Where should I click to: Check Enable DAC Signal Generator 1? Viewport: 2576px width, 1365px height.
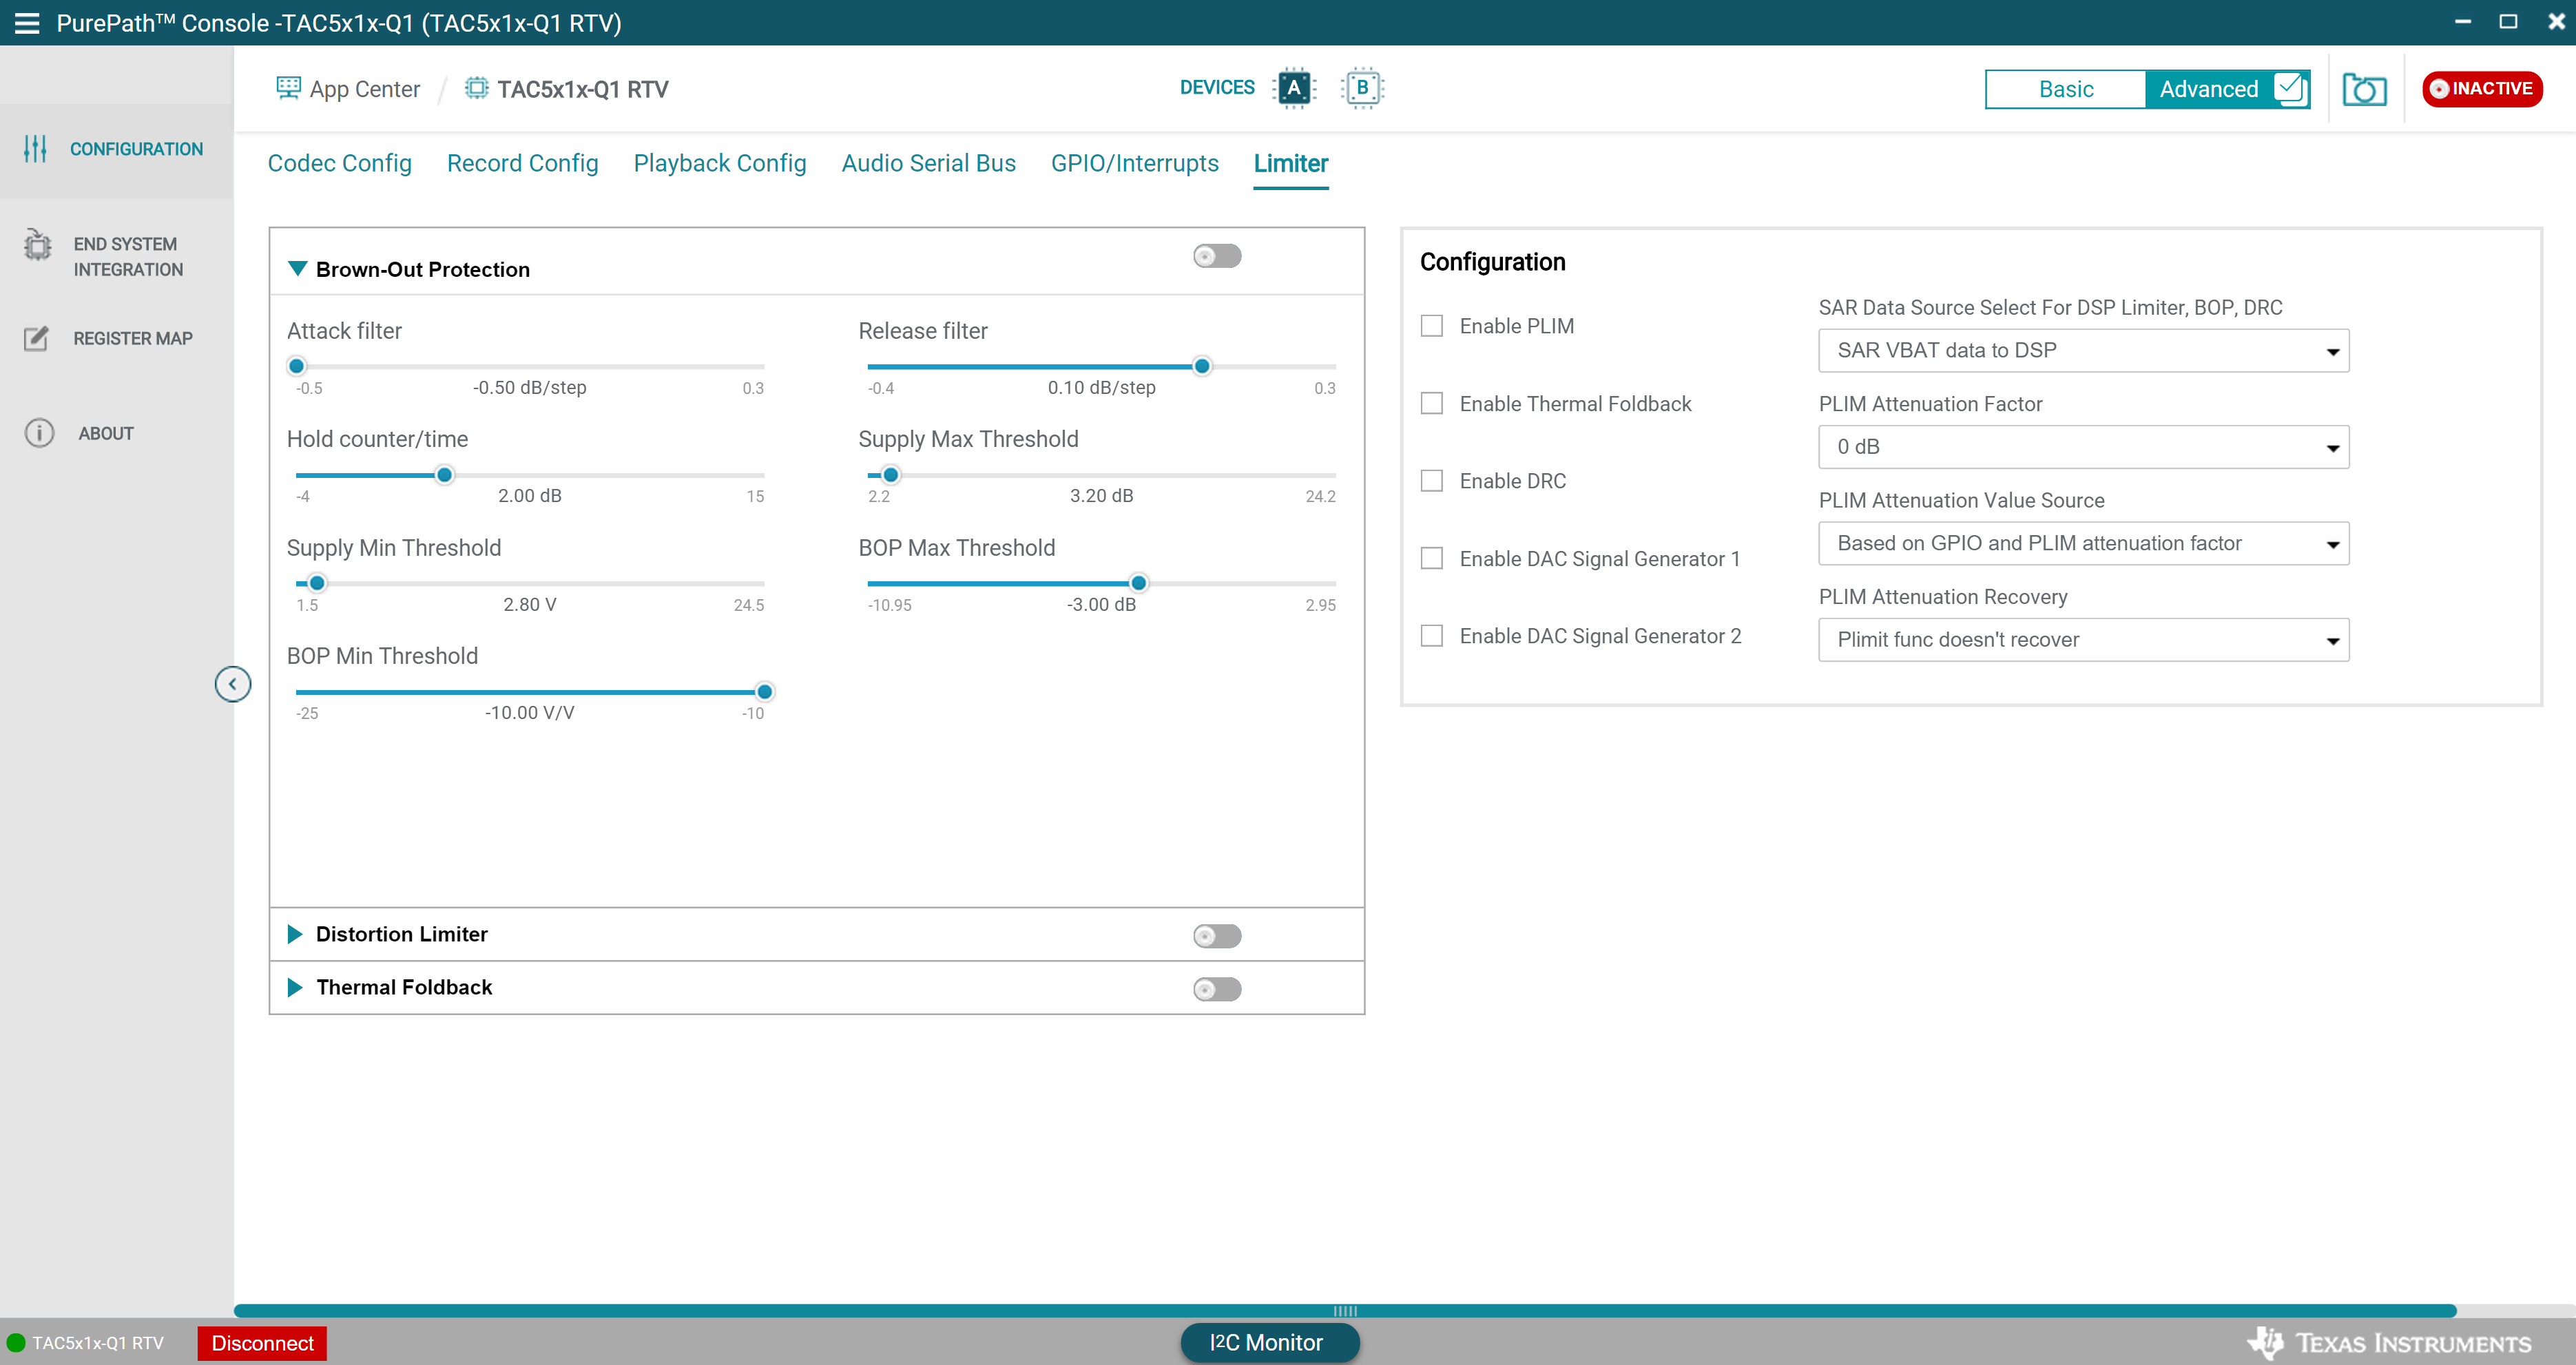point(1432,558)
